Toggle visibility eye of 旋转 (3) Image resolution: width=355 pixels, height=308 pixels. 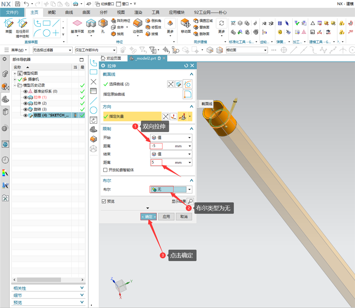[25, 109]
